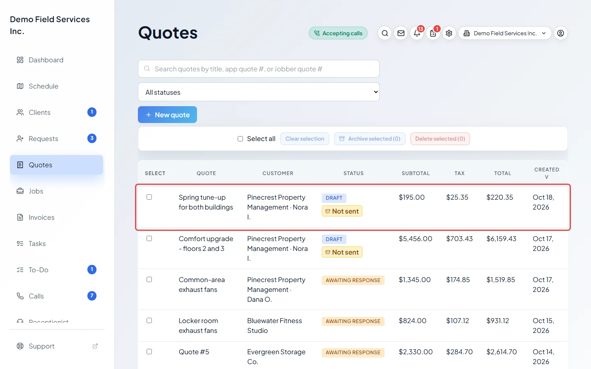Open the All statuses filter dropdown

259,92
